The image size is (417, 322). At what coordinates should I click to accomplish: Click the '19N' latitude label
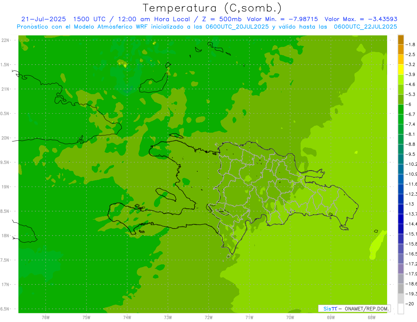[5, 187]
